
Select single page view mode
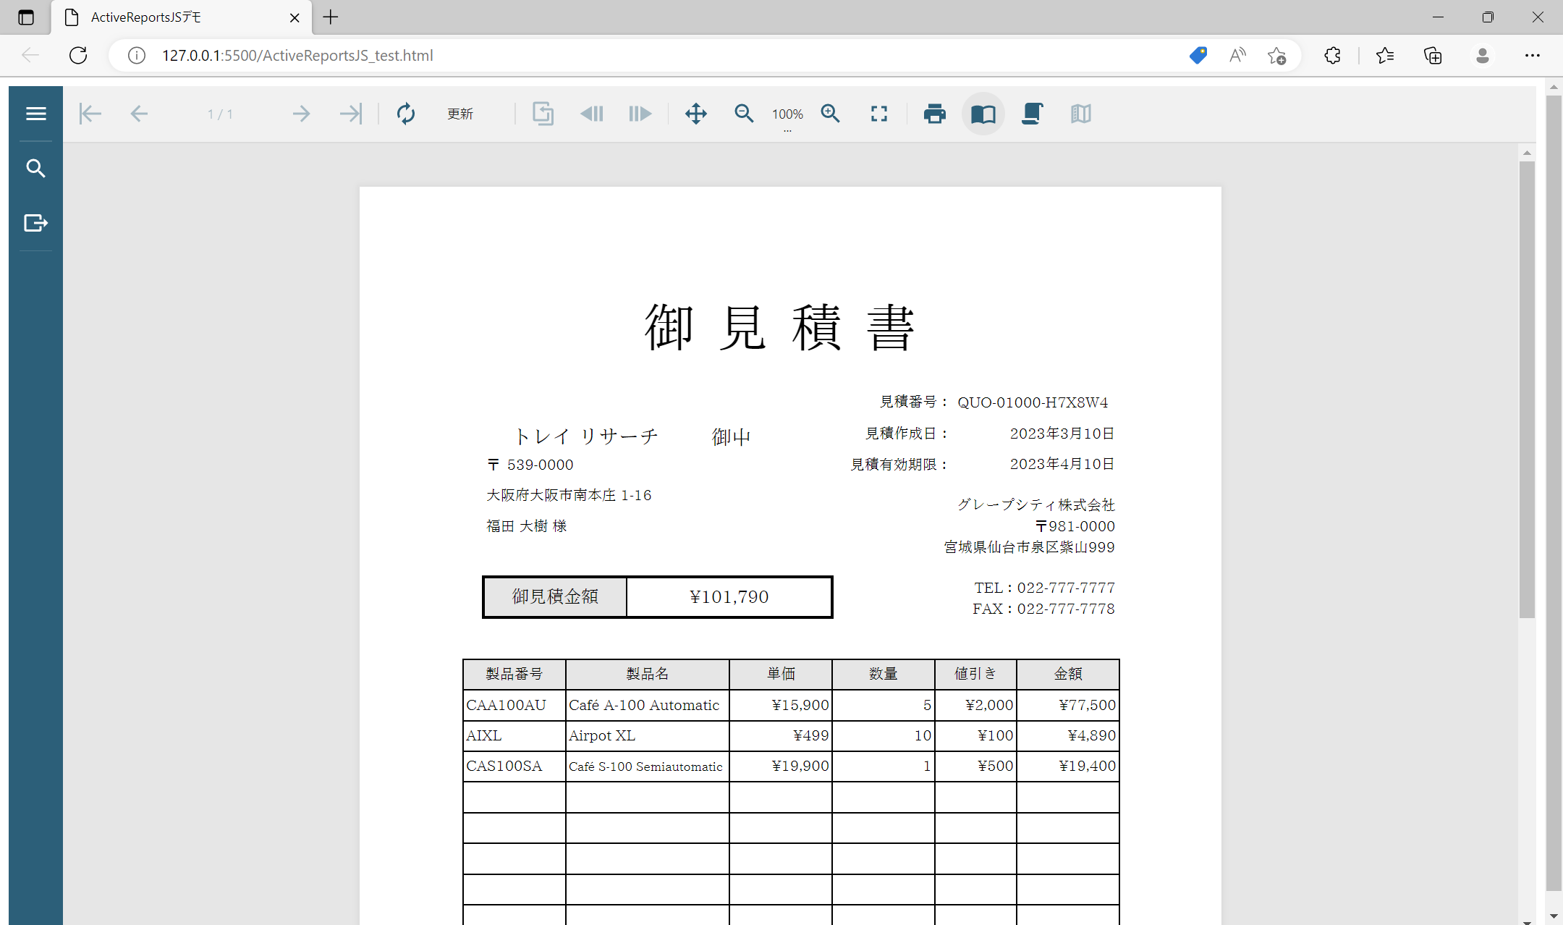point(983,114)
